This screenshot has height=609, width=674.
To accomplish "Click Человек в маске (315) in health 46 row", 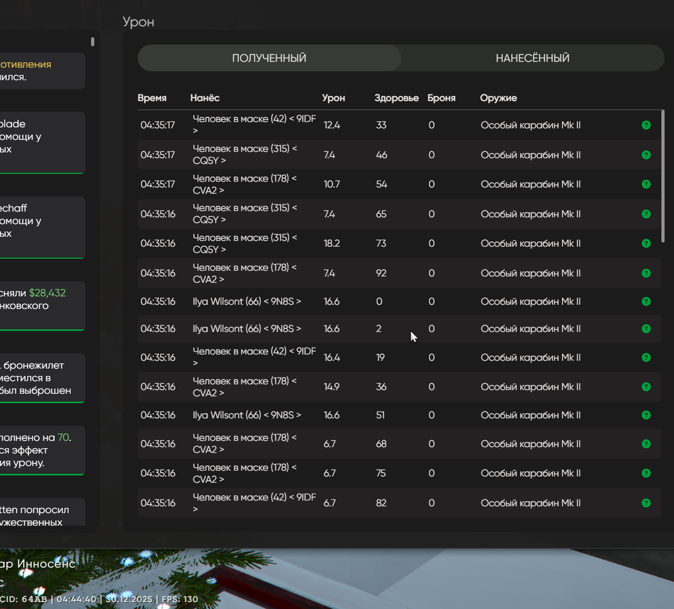I will tap(245, 155).
